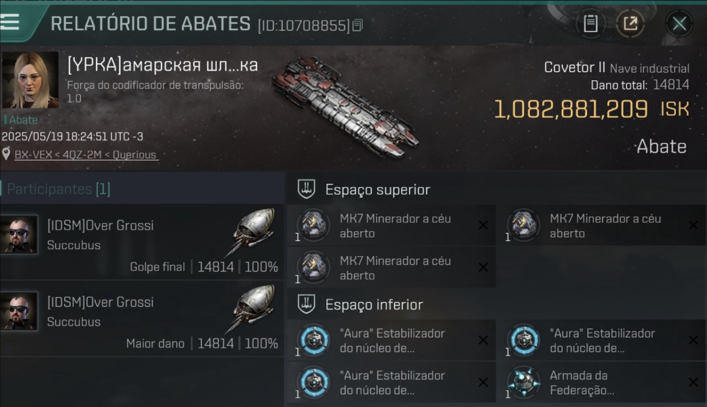Open Over Grossi Golpe final portrait
This screenshot has width=707, height=407.
[x=19, y=234]
